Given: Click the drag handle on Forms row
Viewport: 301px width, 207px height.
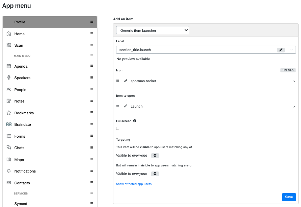Looking at the screenshot, I should (92, 136).
